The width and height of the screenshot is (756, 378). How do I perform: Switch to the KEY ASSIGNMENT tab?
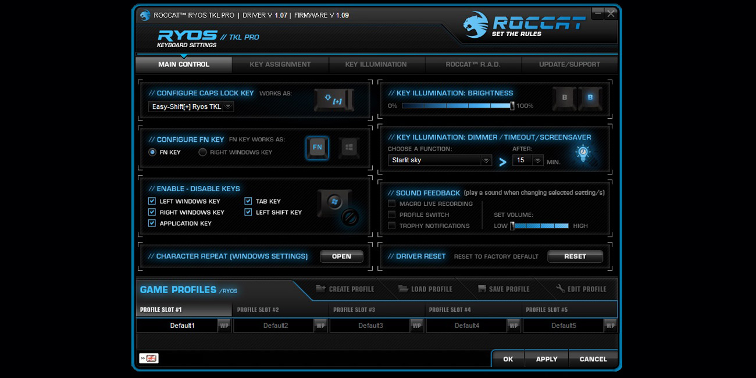[280, 65]
